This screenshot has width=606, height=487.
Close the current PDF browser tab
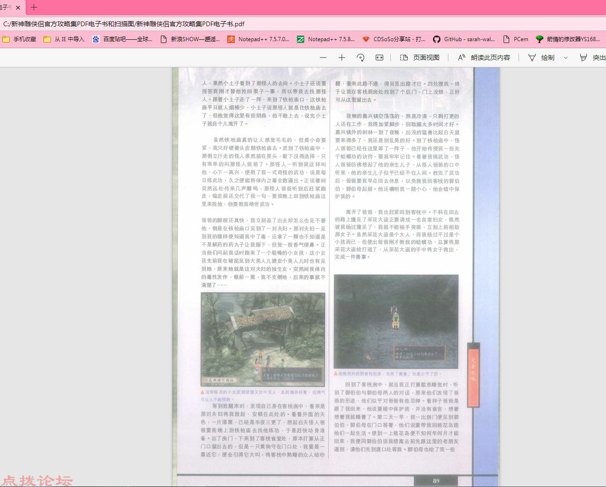[18, 7]
